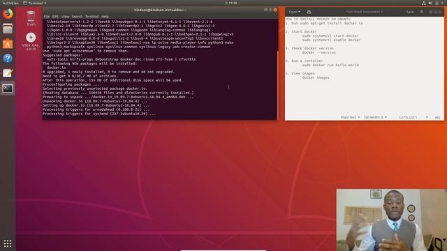Click the 'docker --version' line
Image resolution: width=447 pixels, height=251 pixels.
(318, 53)
